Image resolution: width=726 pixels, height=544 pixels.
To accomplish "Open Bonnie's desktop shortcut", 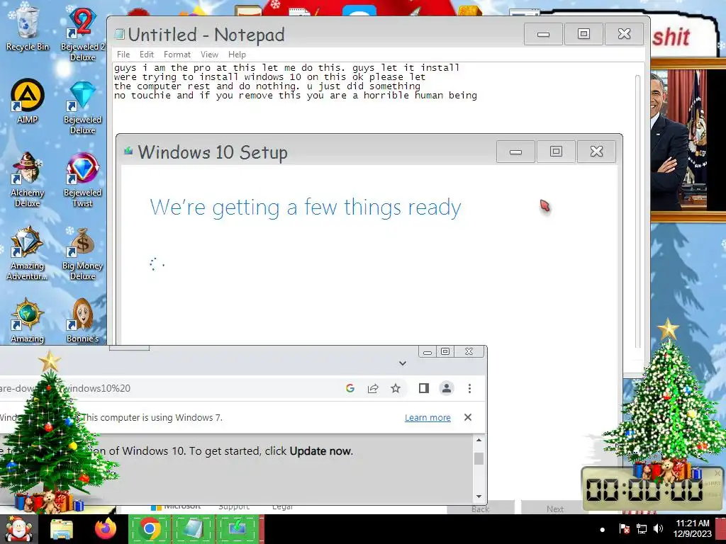I will (x=82, y=321).
